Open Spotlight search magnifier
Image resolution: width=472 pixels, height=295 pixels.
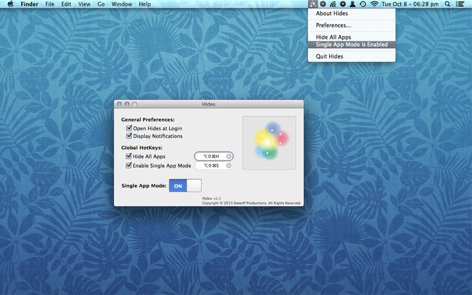coord(447,4)
